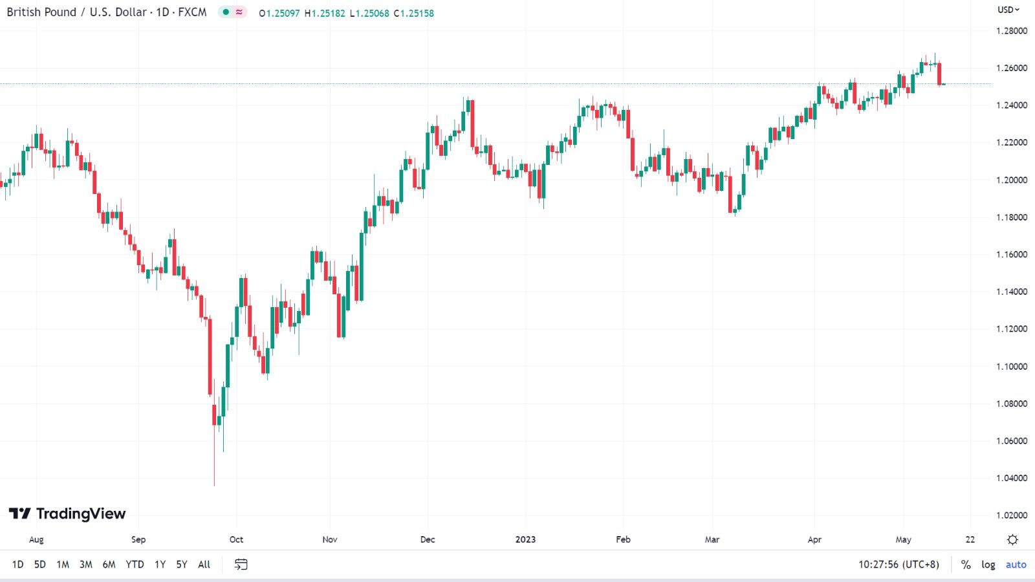Click the close value C1.25158

[414, 13]
